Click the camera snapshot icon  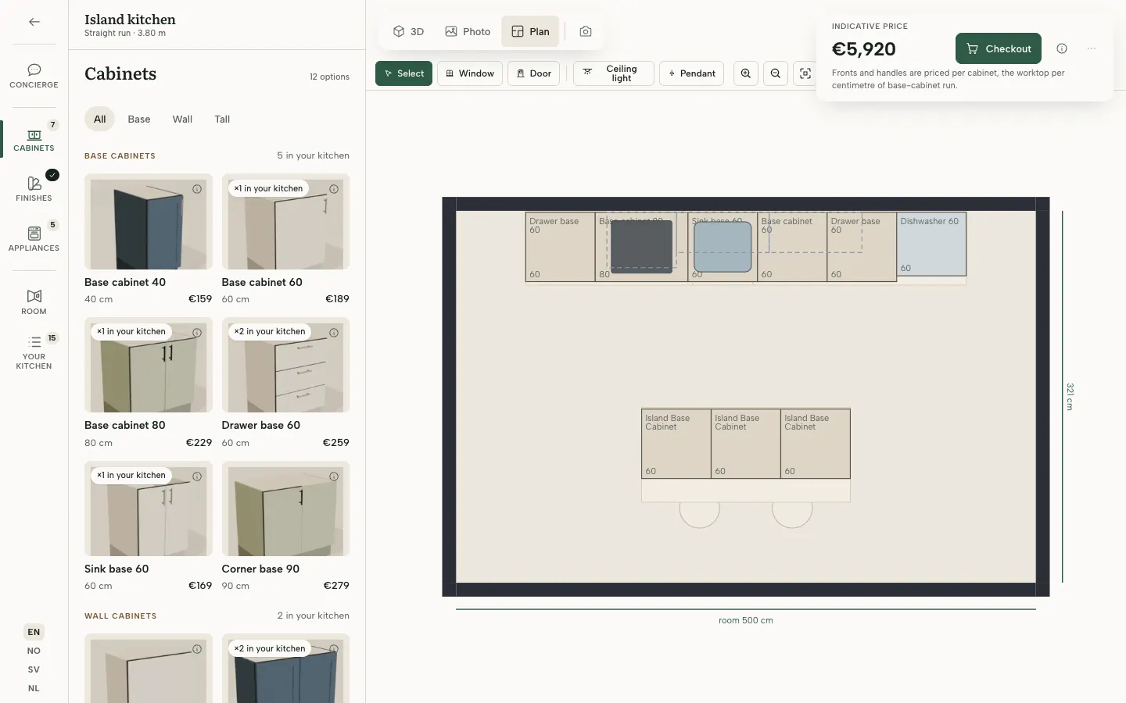pos(586,31)
